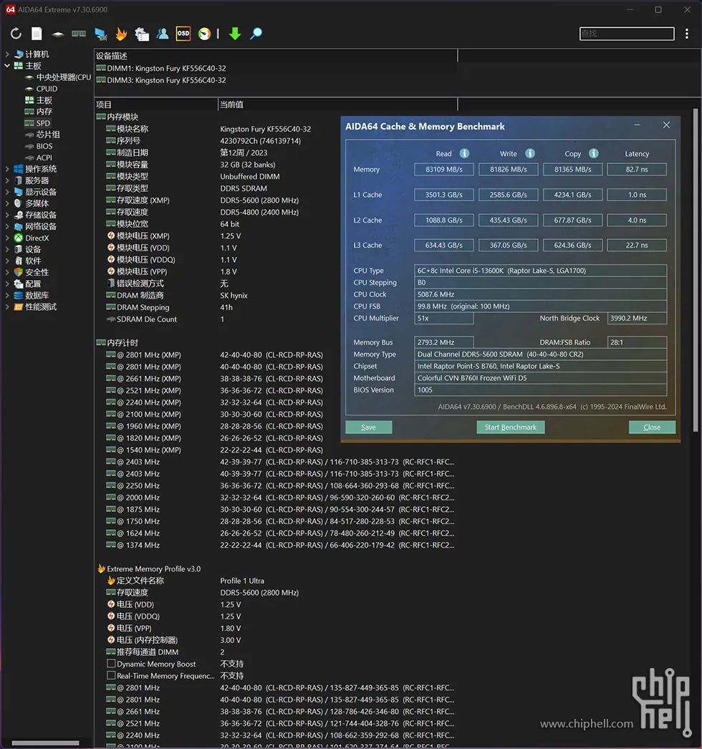Image resolution: width=702 pixels, height=749 pixels.
Task: Click the search input field in toolbar
Action: [x=627, y=34]
